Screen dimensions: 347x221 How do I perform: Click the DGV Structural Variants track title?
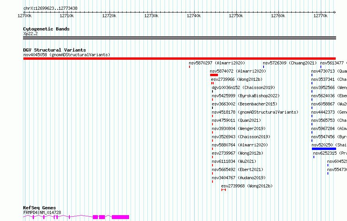[x=55, y=50]
